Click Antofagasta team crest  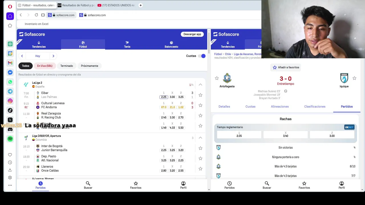click(x=227, y=78)
